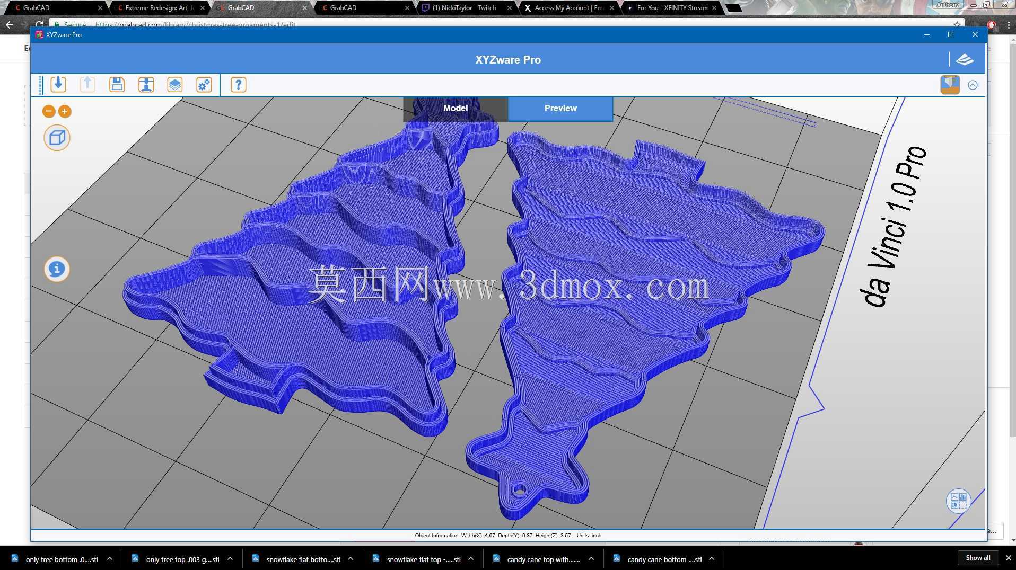Click the Object Information status bar text
The height and width of the screenshot is (570, 1016).
click(x=436, y=536)
